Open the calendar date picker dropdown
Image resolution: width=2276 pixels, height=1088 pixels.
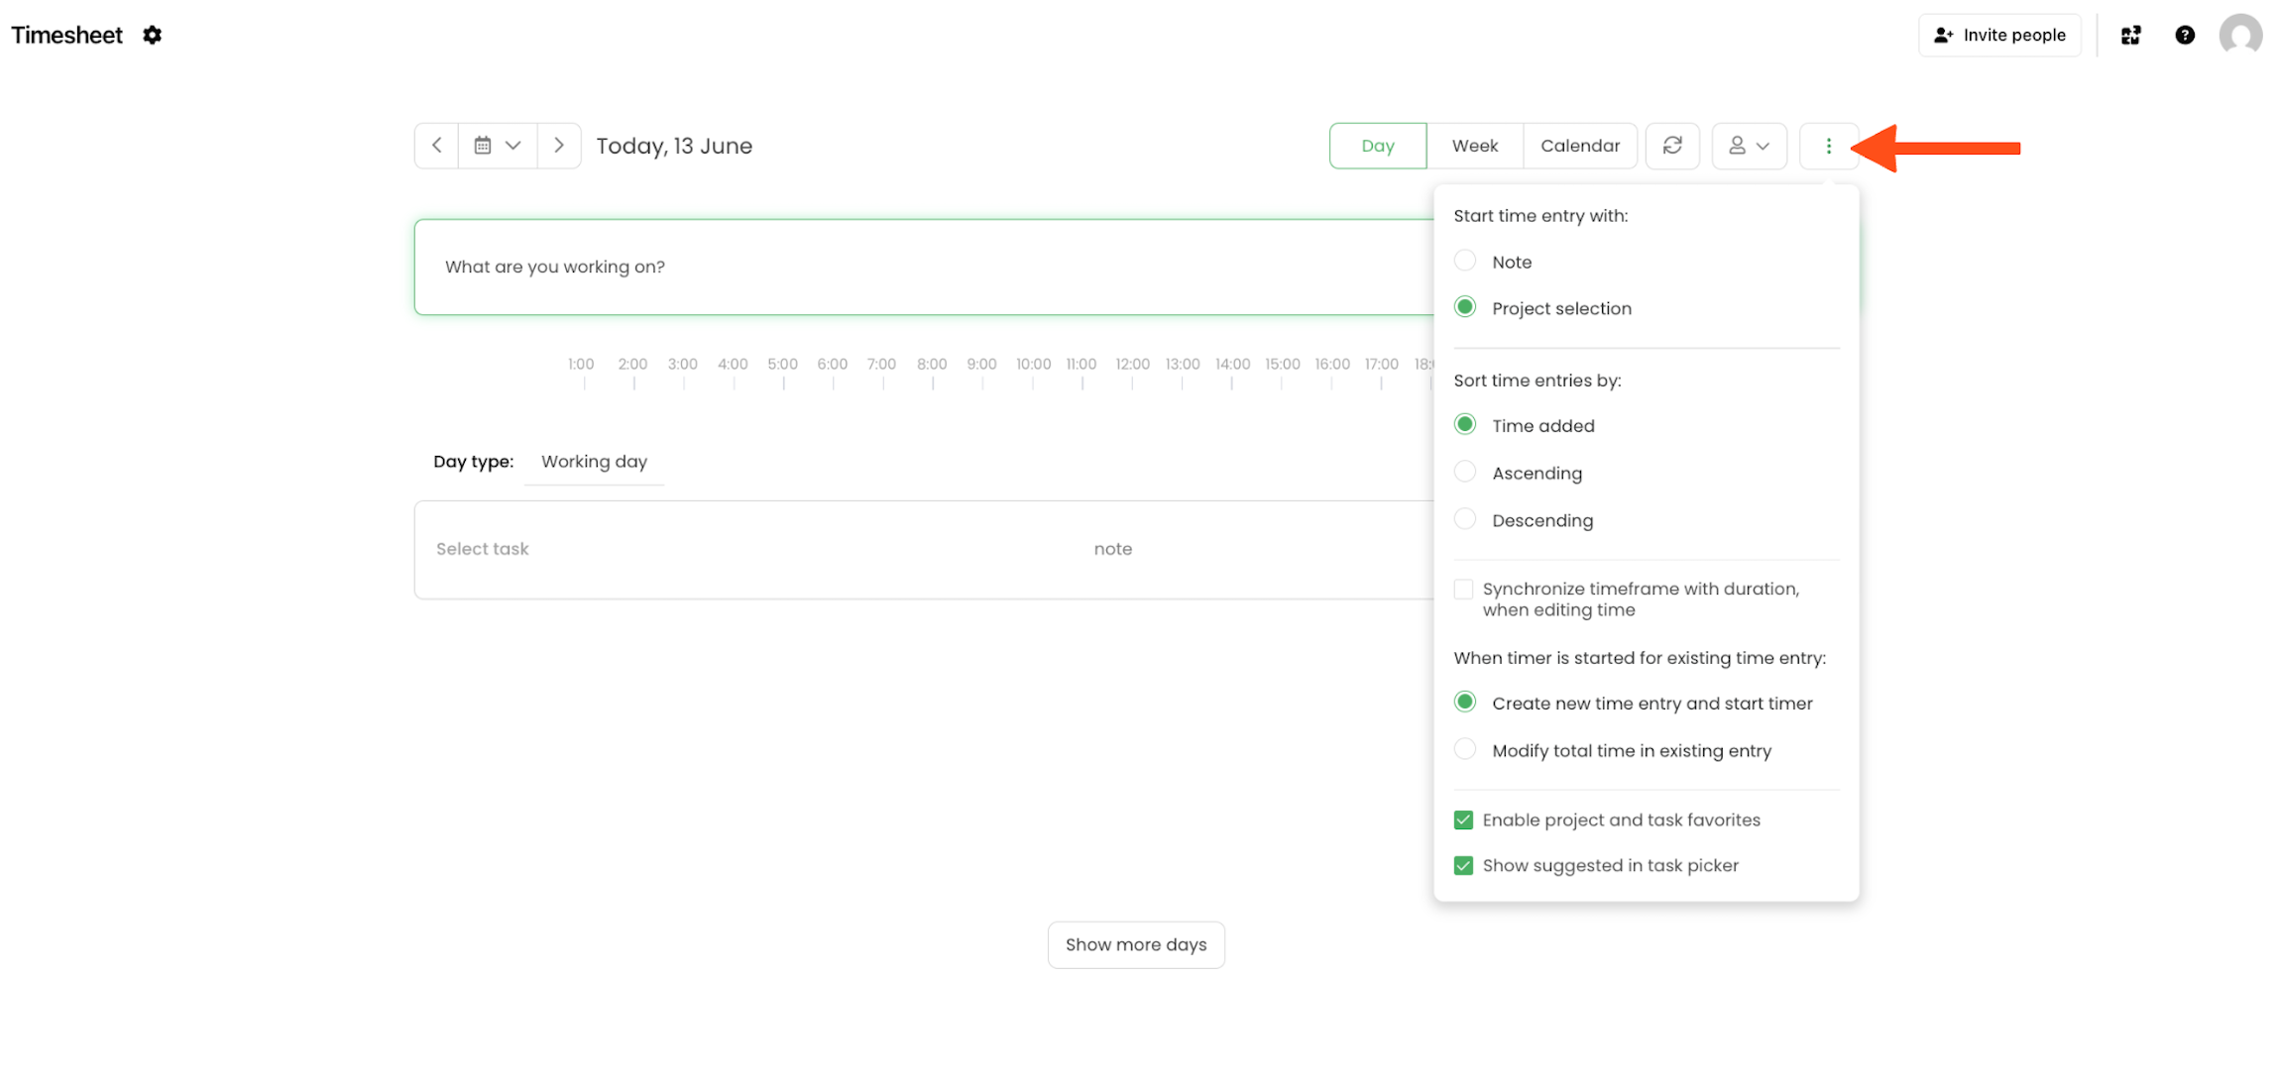[498, 146]
